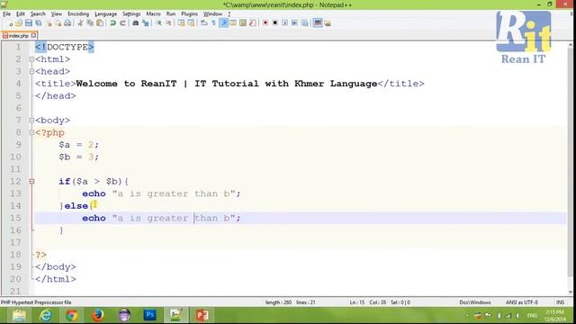Open Internet Explorer from the taskbar

click(46, 315)
